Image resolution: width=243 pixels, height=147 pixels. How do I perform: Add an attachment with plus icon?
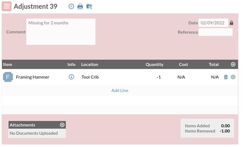(x=62, y=125)
